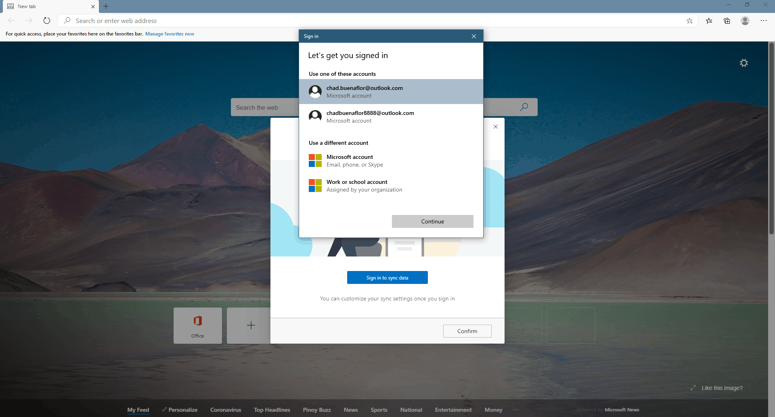Open the Collections icon

(727, 21)
